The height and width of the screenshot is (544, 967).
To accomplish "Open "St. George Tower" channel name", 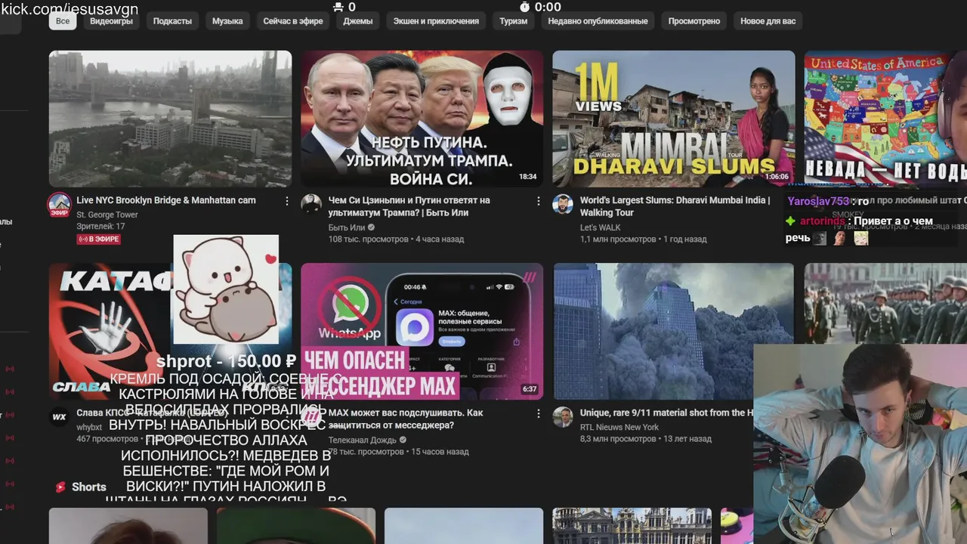I will pyautogui.click(x=107, y=215).
